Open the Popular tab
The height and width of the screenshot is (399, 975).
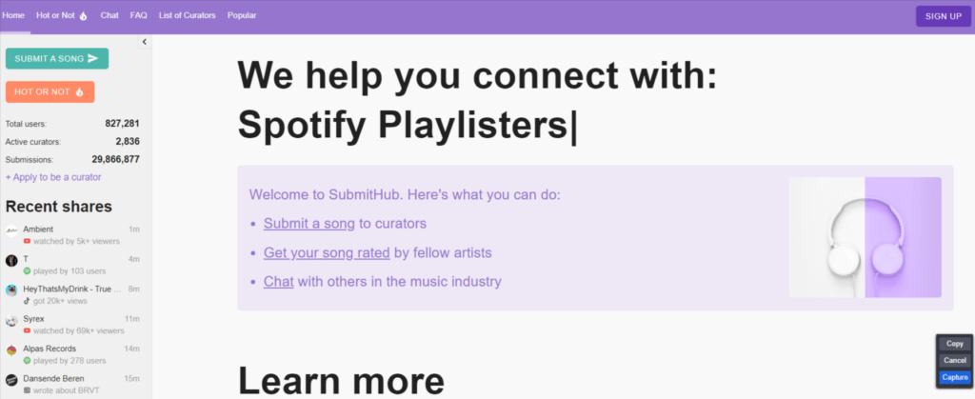coord(242,15)
